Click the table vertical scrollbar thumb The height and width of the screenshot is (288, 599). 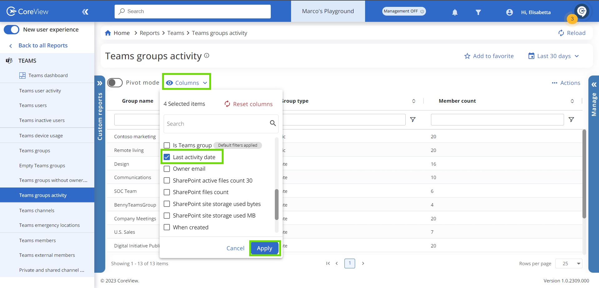coord(584,174)
